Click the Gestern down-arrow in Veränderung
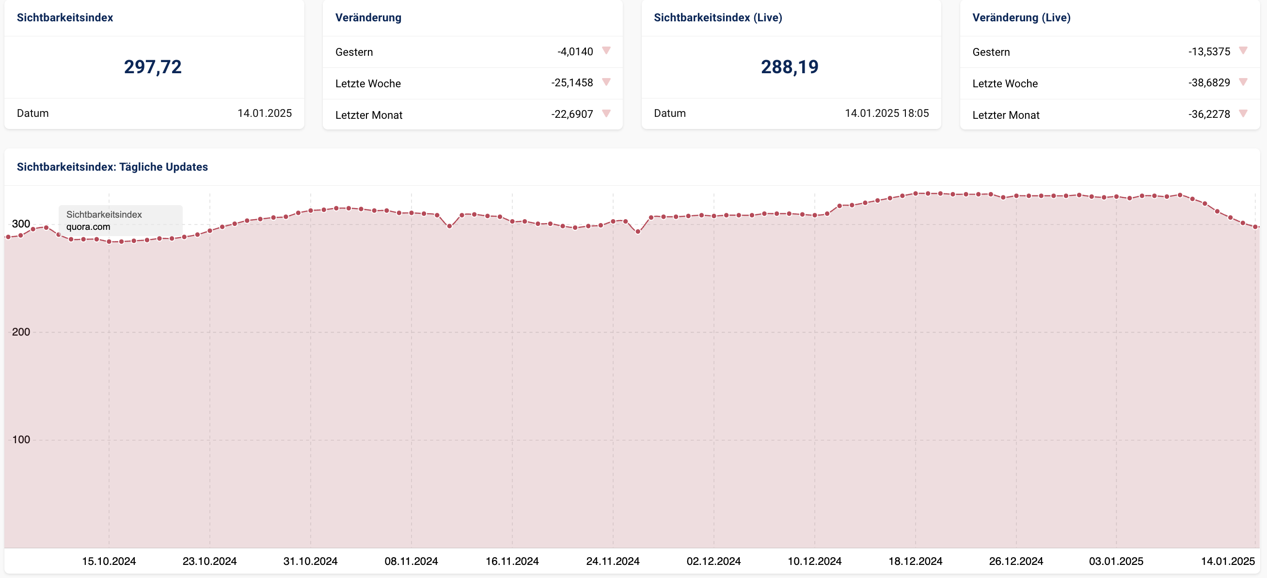The height and width of the screenshot is (578, 1267). coord(606,50)
